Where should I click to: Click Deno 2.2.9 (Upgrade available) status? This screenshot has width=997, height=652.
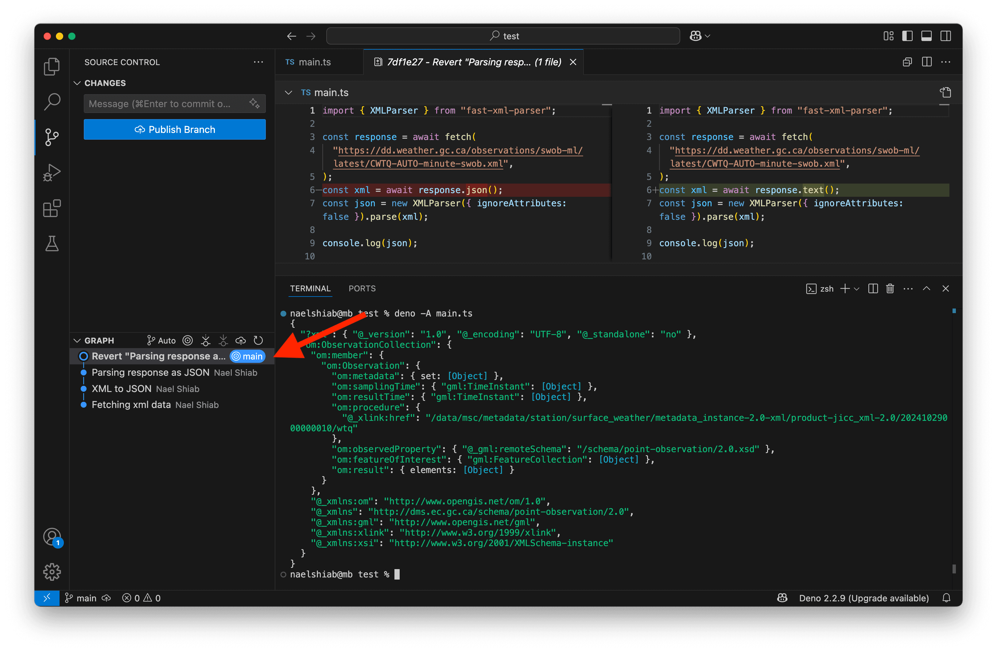pos(864,598)
